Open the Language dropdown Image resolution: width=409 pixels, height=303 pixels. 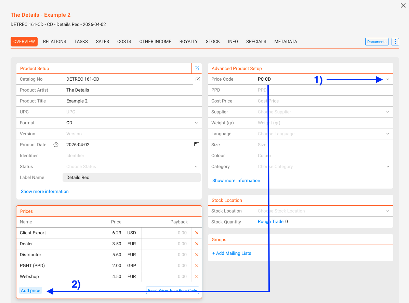coord(388,134)
